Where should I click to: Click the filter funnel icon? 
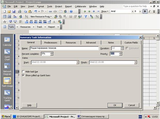(86, 16)
